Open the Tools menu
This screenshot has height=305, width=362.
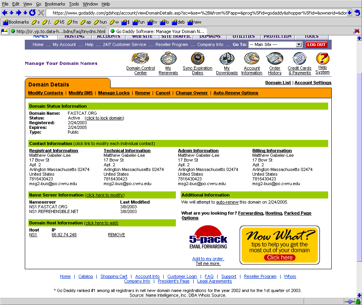(x=74, y=4)
